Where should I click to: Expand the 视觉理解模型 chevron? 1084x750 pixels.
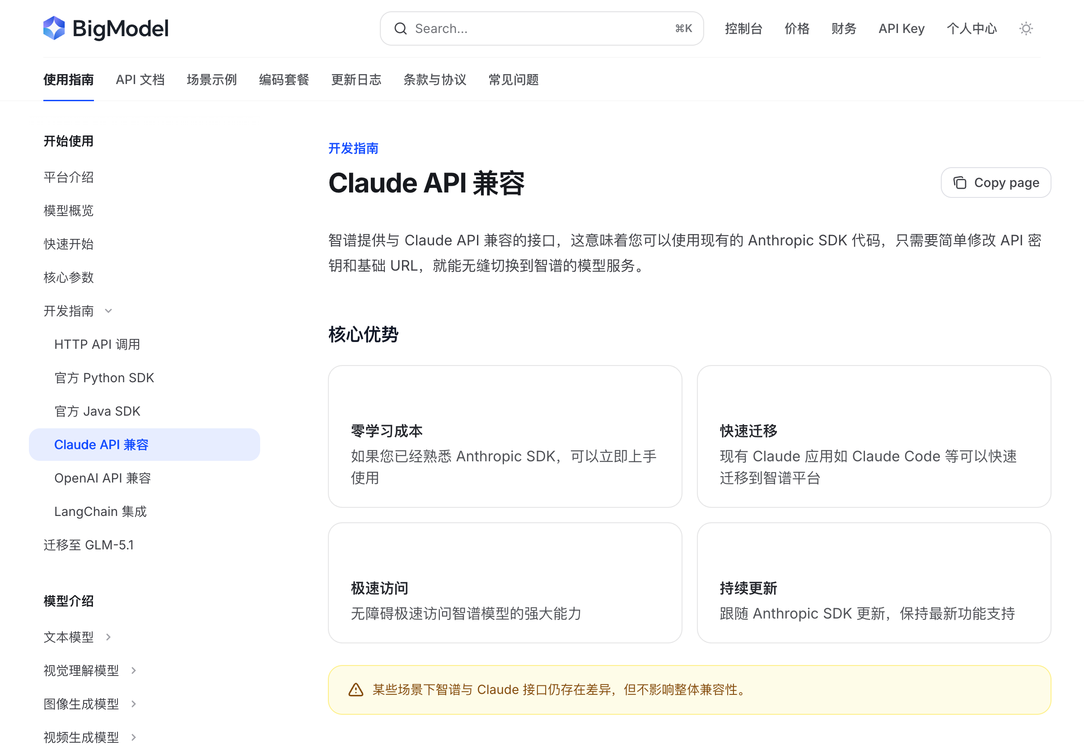(134, 670)
